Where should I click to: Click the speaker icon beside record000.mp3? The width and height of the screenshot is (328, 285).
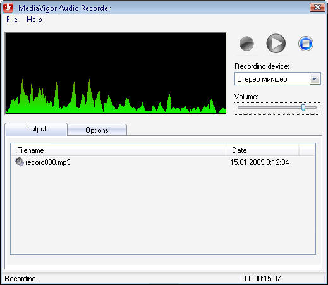click(x=19, y=162)
